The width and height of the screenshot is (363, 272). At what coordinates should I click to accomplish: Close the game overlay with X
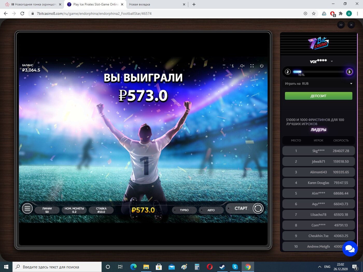351,25
